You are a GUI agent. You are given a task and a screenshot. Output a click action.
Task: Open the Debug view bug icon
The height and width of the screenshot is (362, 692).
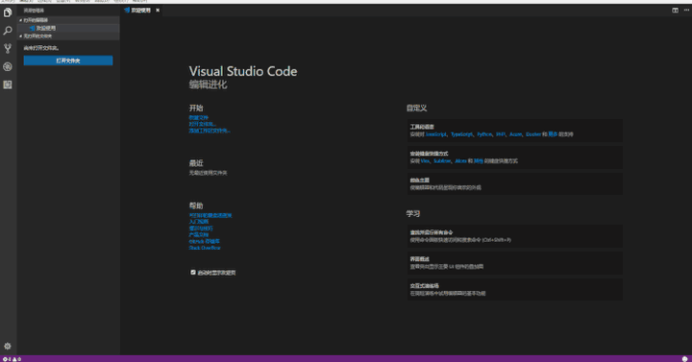click(8, 66)
